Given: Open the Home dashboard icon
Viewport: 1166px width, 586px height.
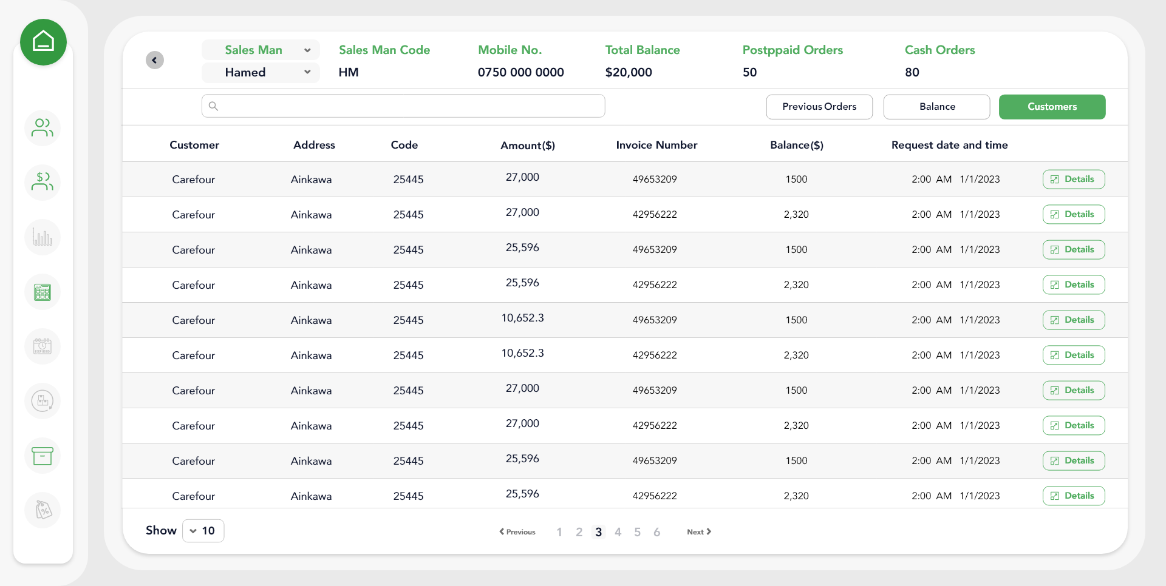Looking at the screenshot, I should point(43,42).
